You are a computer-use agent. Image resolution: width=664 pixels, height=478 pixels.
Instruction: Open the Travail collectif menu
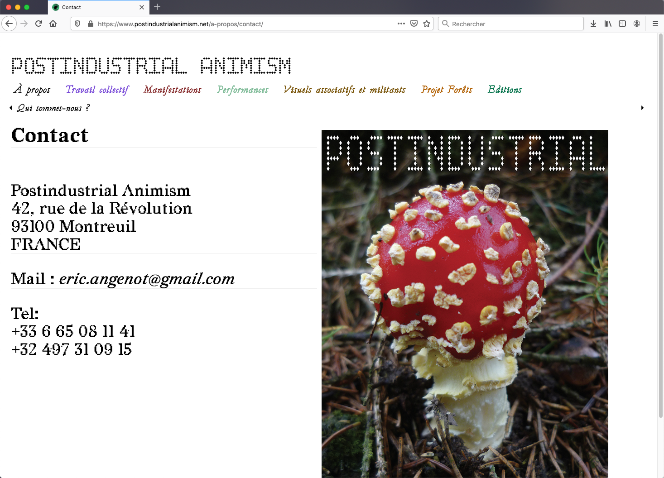[x=97, y=90]
